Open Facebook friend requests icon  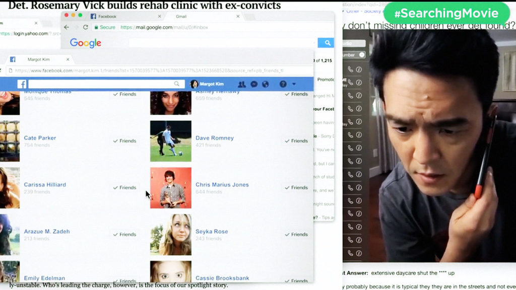[242, 84]
